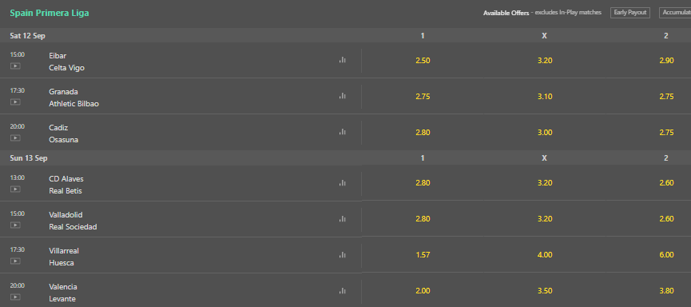Select draw odds 4.00 for Villarreal match
Viewport: 691px width, 307px height.
point(545,255)
